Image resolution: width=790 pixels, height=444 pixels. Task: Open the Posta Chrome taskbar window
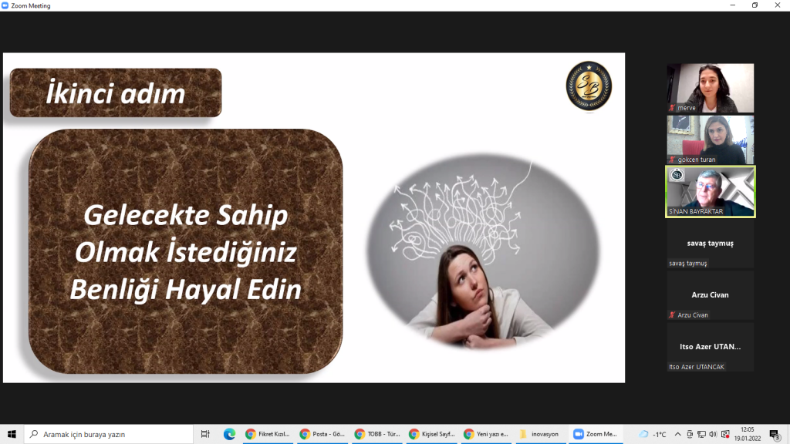pyautogui.click(x=322, y=434)
